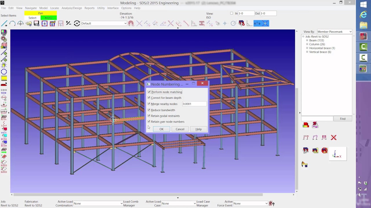Click the XYZ axis orientation widget
The height and width of the screenshot is (208, 371).
point(338,154)
